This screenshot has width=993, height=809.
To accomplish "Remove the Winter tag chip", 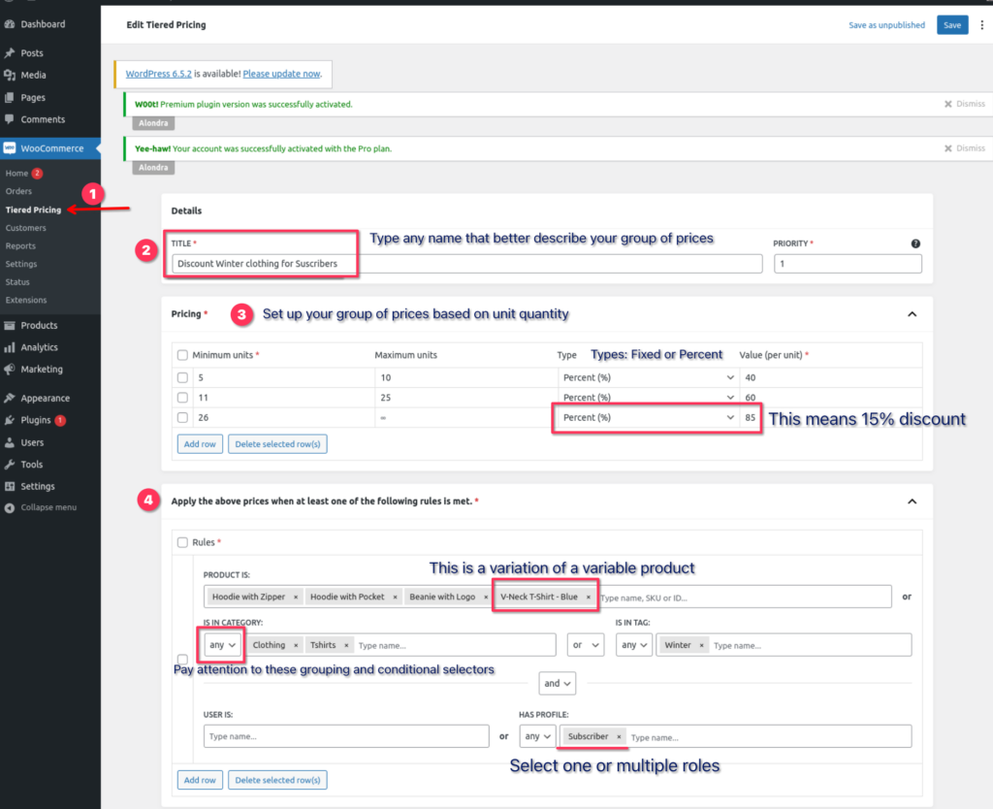I will pos(702,645).
